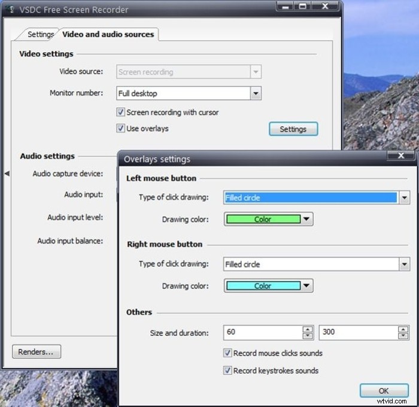The image size is (419, 407).
Task: Select the Video and audio sources tab
Action: (x=108, y=35)
